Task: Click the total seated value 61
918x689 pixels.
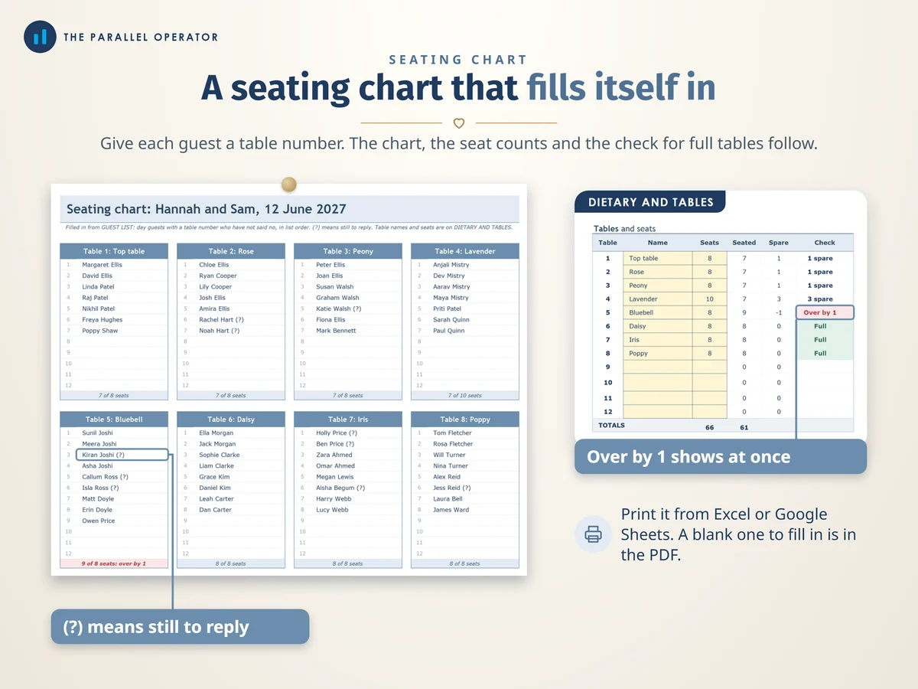Action: (744, 428)
